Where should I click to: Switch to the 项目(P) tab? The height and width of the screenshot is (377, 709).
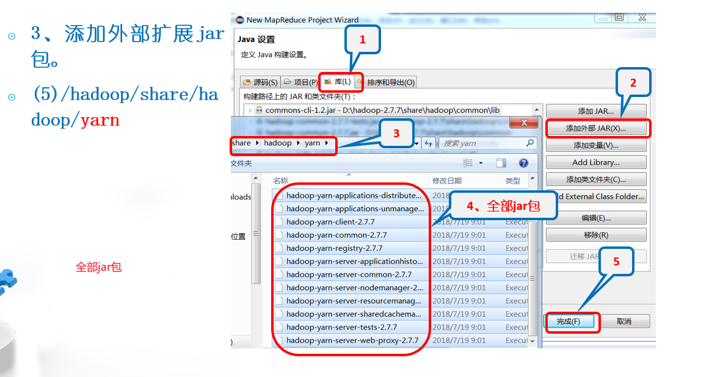[300, 82]
